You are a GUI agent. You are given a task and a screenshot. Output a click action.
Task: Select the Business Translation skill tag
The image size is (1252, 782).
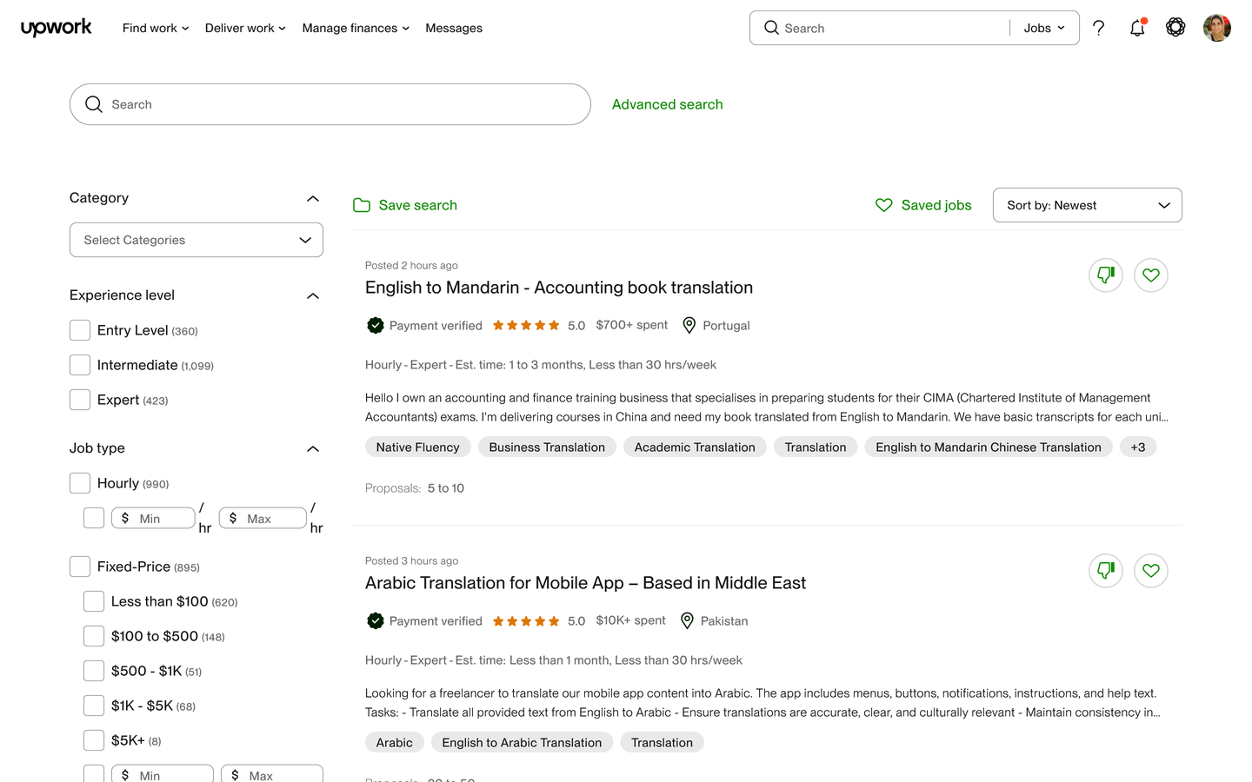click(547, 447)
